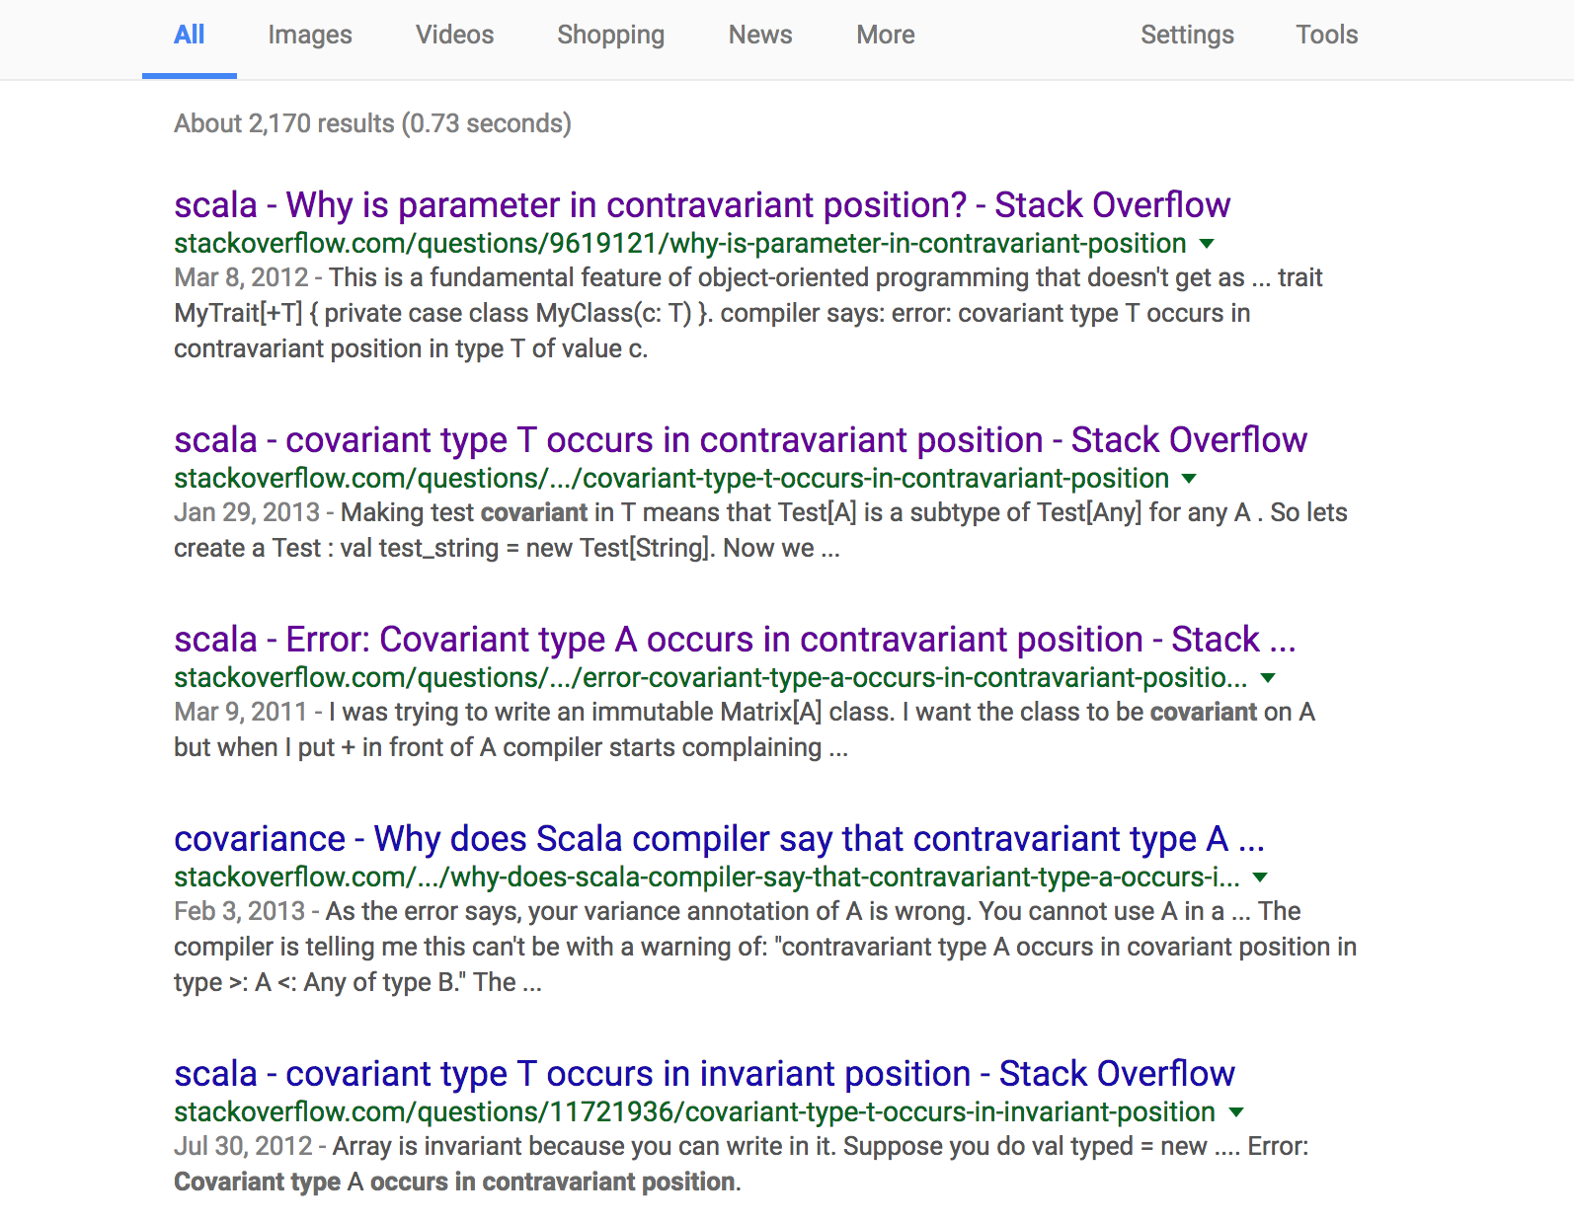Open 'covariant type T occurs in contravariant position' result
The height and width of the screenshot is (1222, 1574).
tap(741, 440)
